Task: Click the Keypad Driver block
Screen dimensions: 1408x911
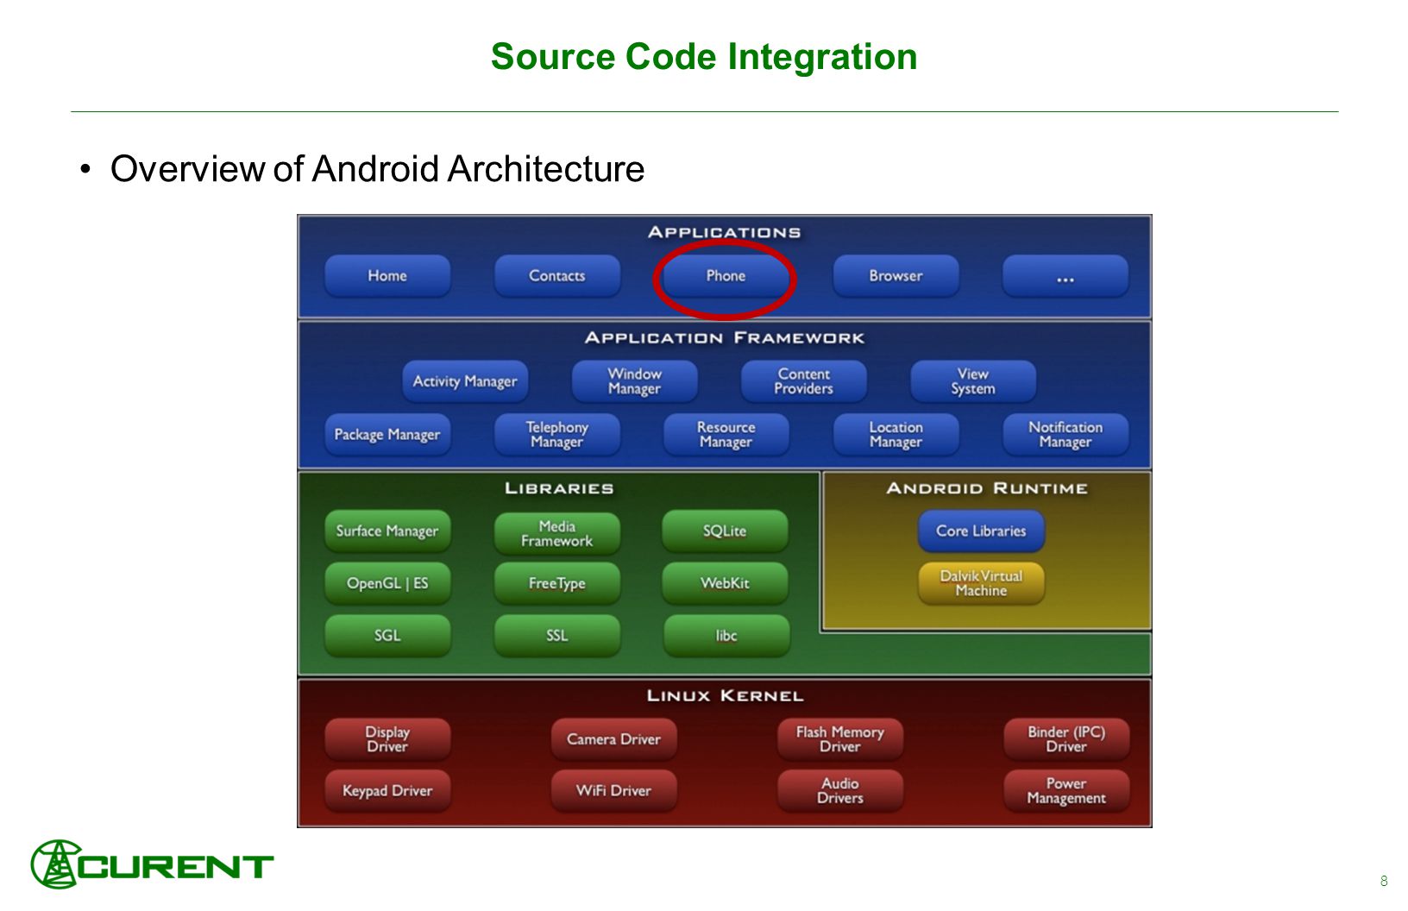Action: tap(387, 791)
